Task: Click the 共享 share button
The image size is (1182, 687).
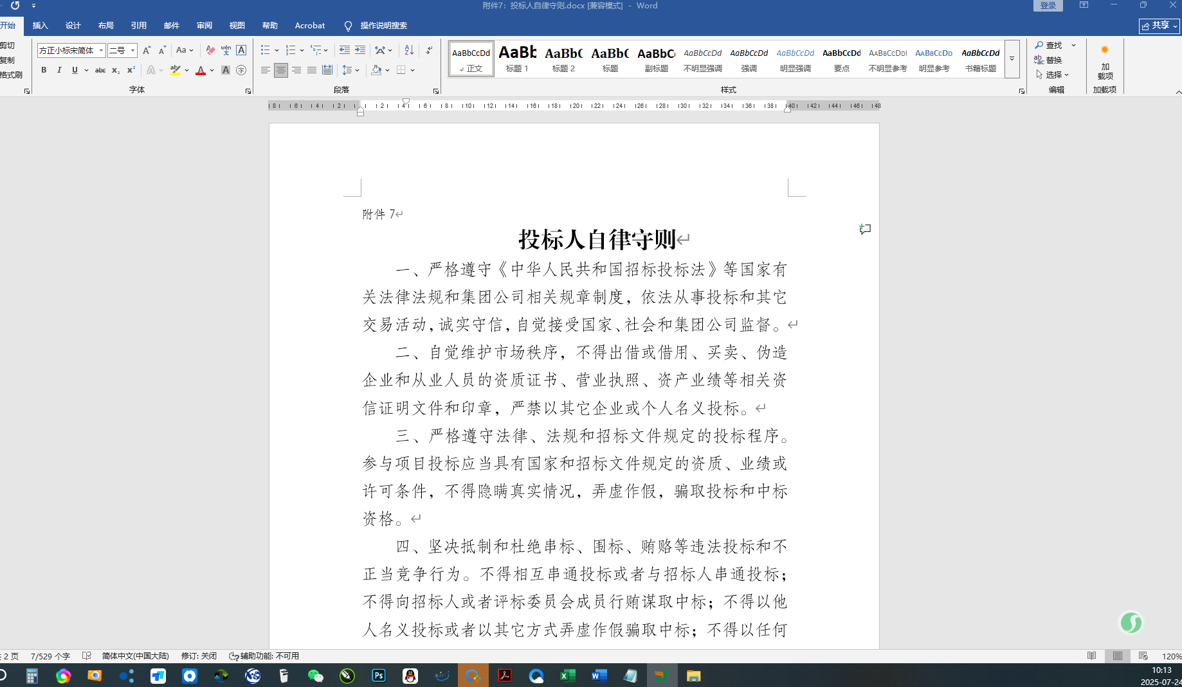Action: (1159, 26)
